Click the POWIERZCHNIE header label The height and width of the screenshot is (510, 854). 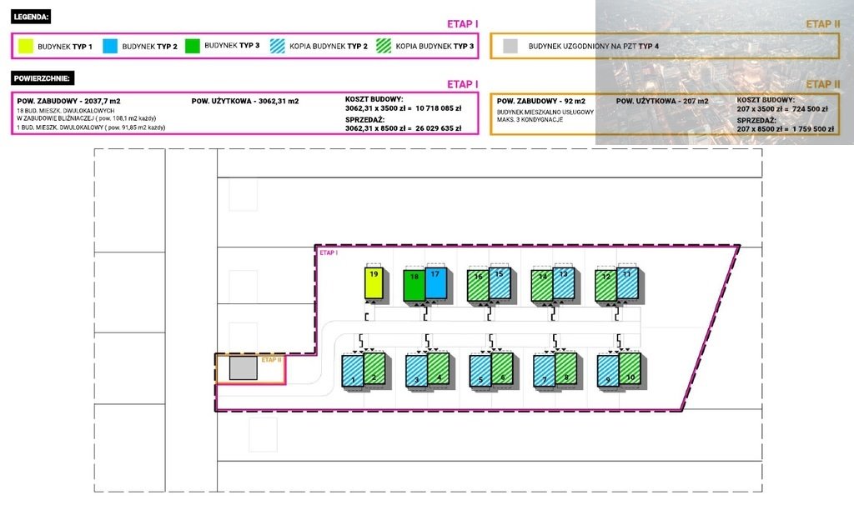[x=43, y=78]
